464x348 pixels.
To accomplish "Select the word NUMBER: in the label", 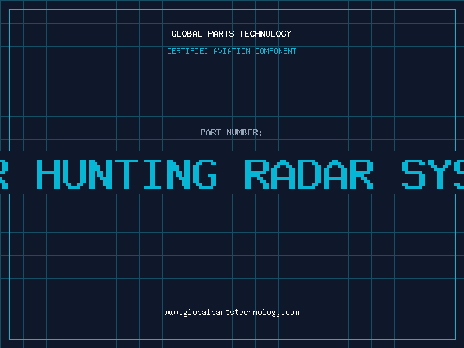I will point(245,132).
